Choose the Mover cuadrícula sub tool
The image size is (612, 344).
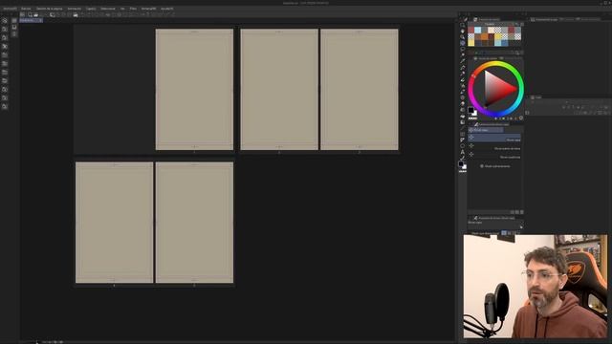(494, 156)
